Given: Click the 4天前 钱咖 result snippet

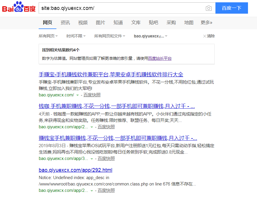Looking at the screenshot, I should tap(125, 117).
